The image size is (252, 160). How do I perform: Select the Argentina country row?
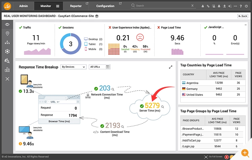pyautogui.click(x=213, y=83)
